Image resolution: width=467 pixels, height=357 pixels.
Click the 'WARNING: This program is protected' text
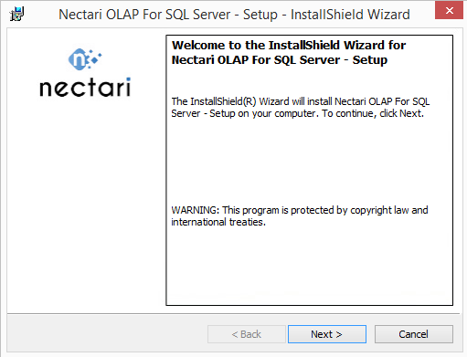point(300,215)
